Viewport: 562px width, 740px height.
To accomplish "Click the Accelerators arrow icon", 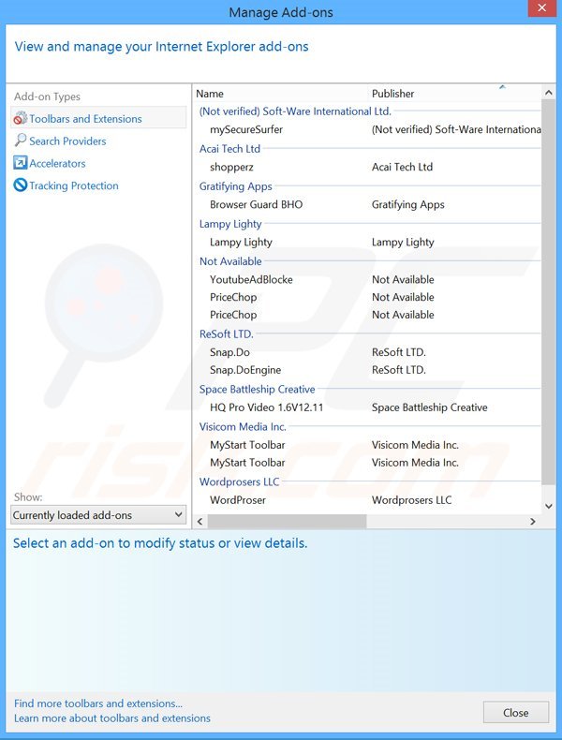I will coord(21,163).
